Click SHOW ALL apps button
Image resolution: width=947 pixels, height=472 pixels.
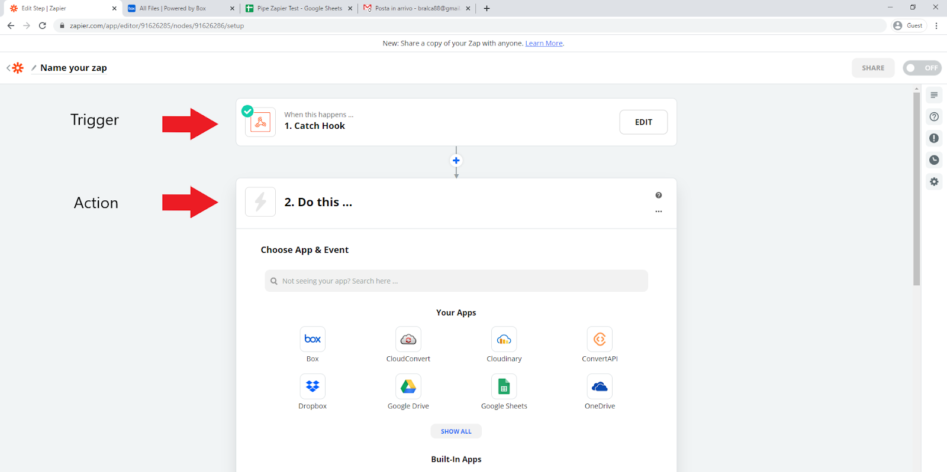(456, 431)
